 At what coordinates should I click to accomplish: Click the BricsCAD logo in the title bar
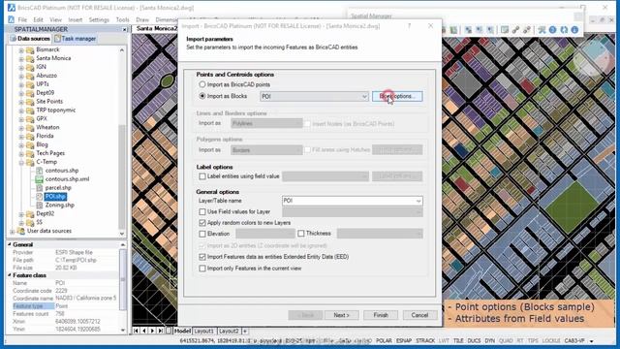pos(11,8)
